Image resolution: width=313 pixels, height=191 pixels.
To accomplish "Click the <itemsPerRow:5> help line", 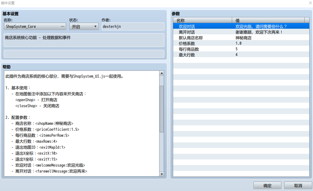I will tap(40, 135).
